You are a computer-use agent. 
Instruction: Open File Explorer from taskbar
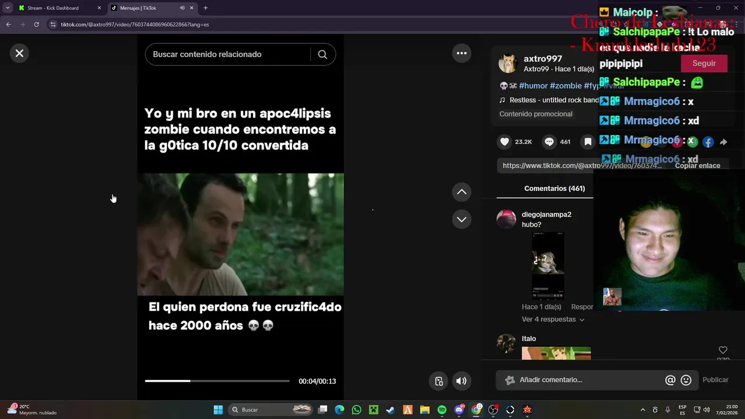click(425, 410)
